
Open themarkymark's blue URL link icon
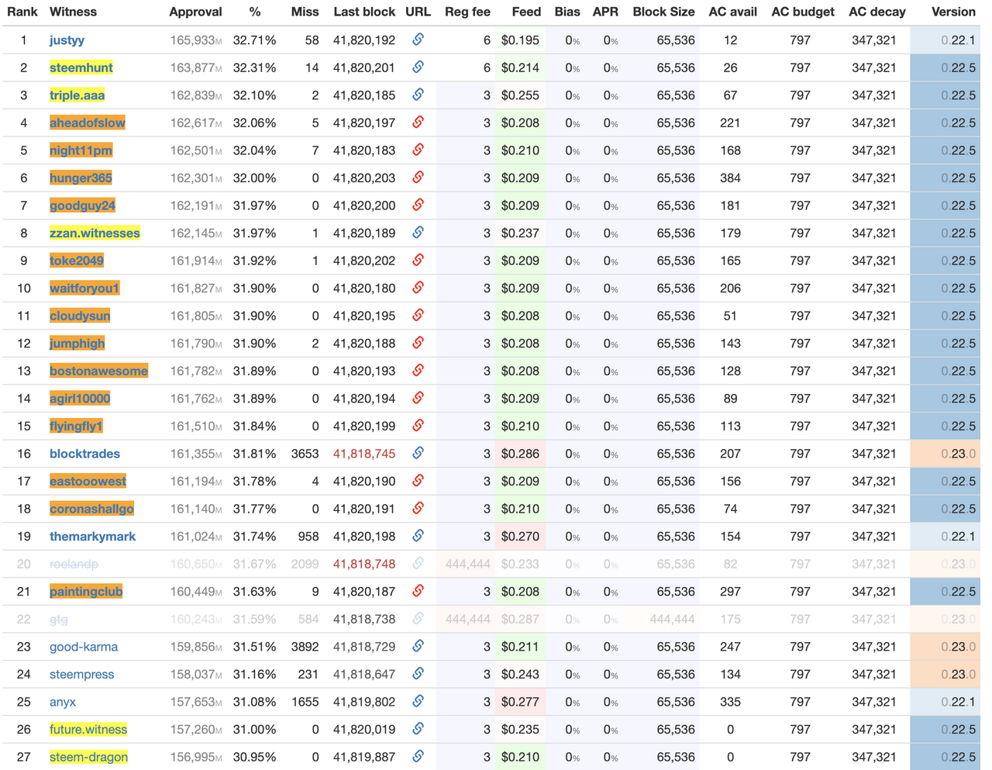pos(418,536)
